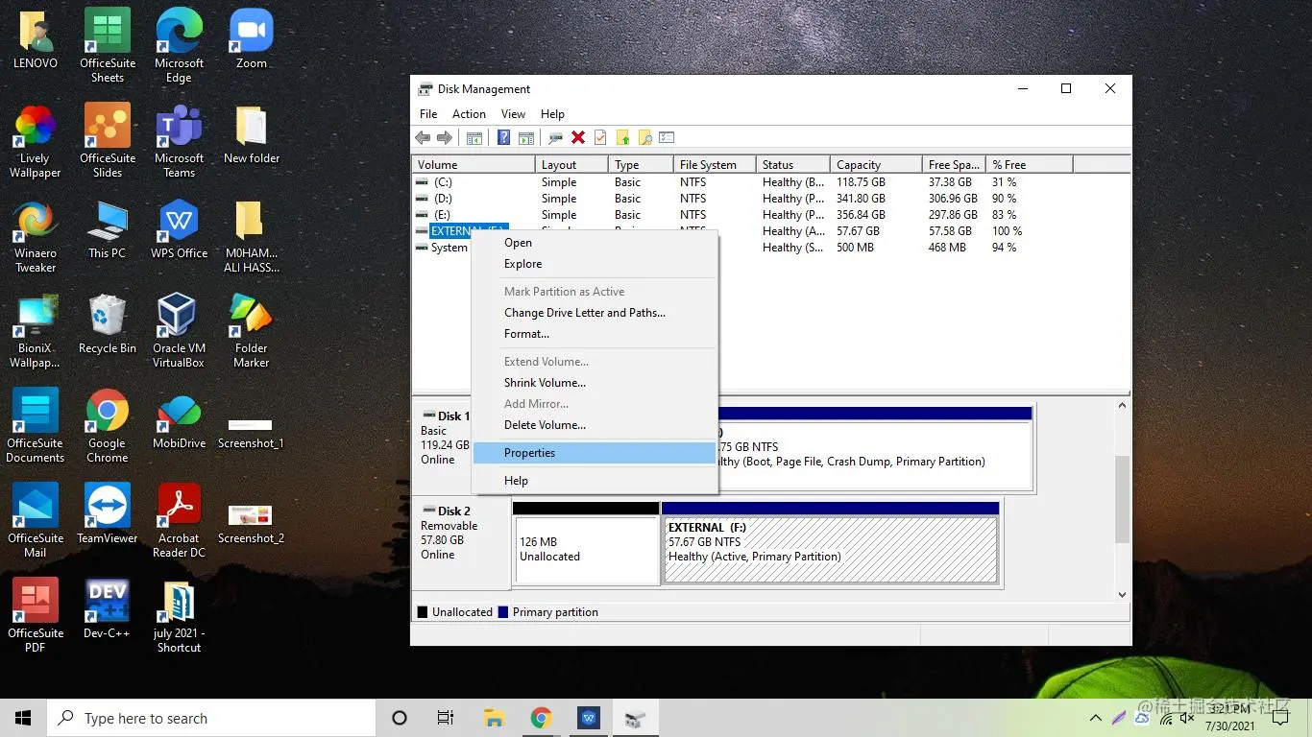Click in the Type here to search box
This screenshot has width=1312, height=737.
click(211, 718)
